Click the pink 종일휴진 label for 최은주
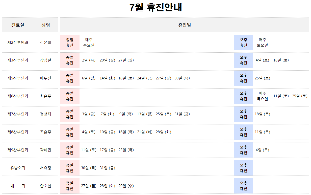The width and height of the screenshot is (311, 195). tap(70, 96)
